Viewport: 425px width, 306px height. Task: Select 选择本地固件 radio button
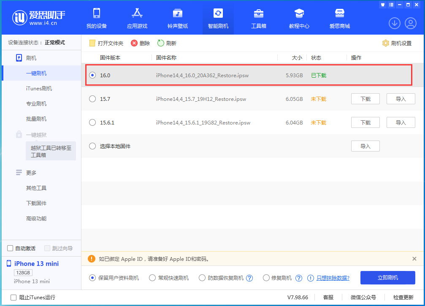[x=92, y=146]
